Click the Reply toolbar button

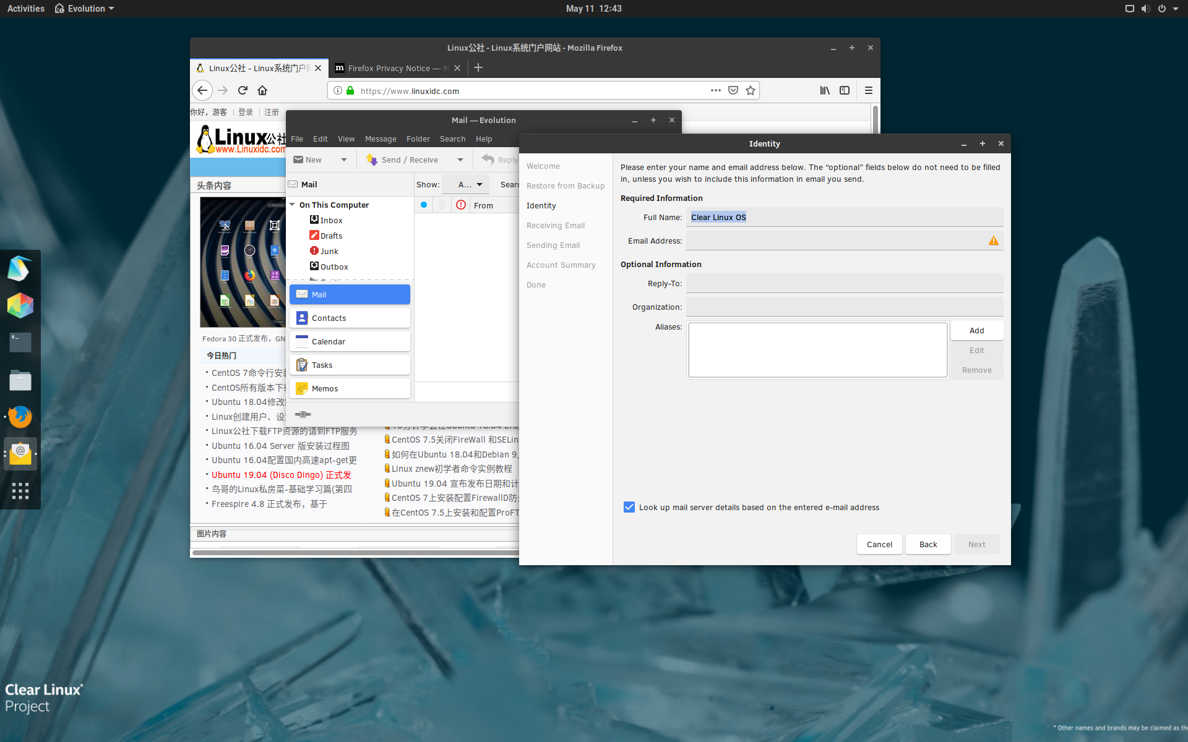502,160
